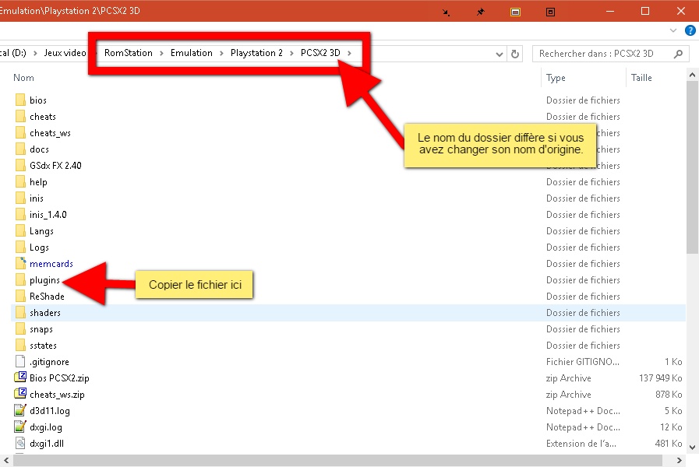Click the dxgi1.dll file icon

[20, 444]
